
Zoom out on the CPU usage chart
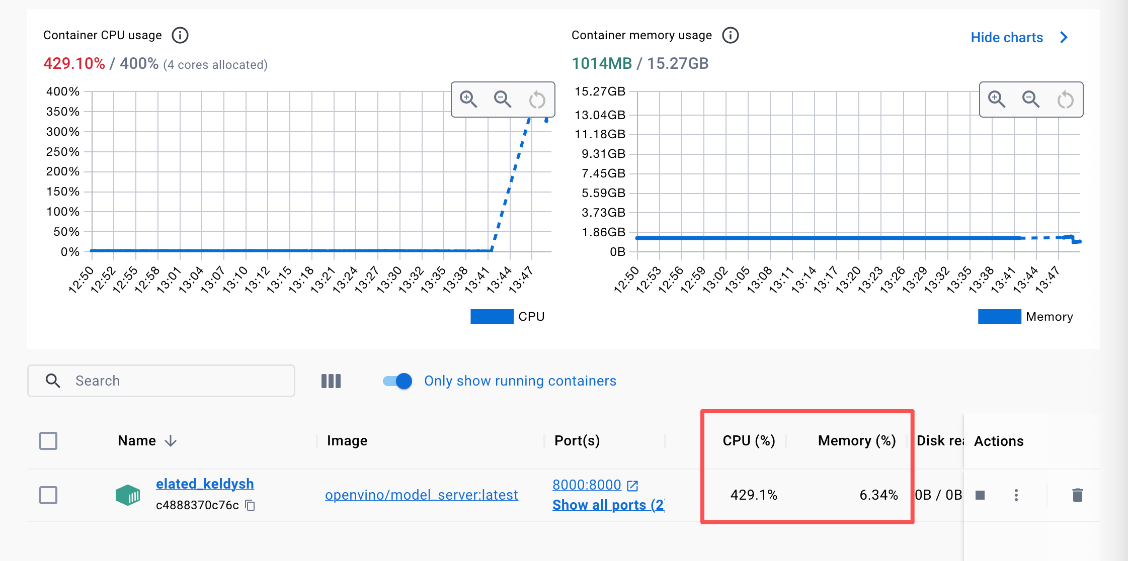tap(503, 99)
